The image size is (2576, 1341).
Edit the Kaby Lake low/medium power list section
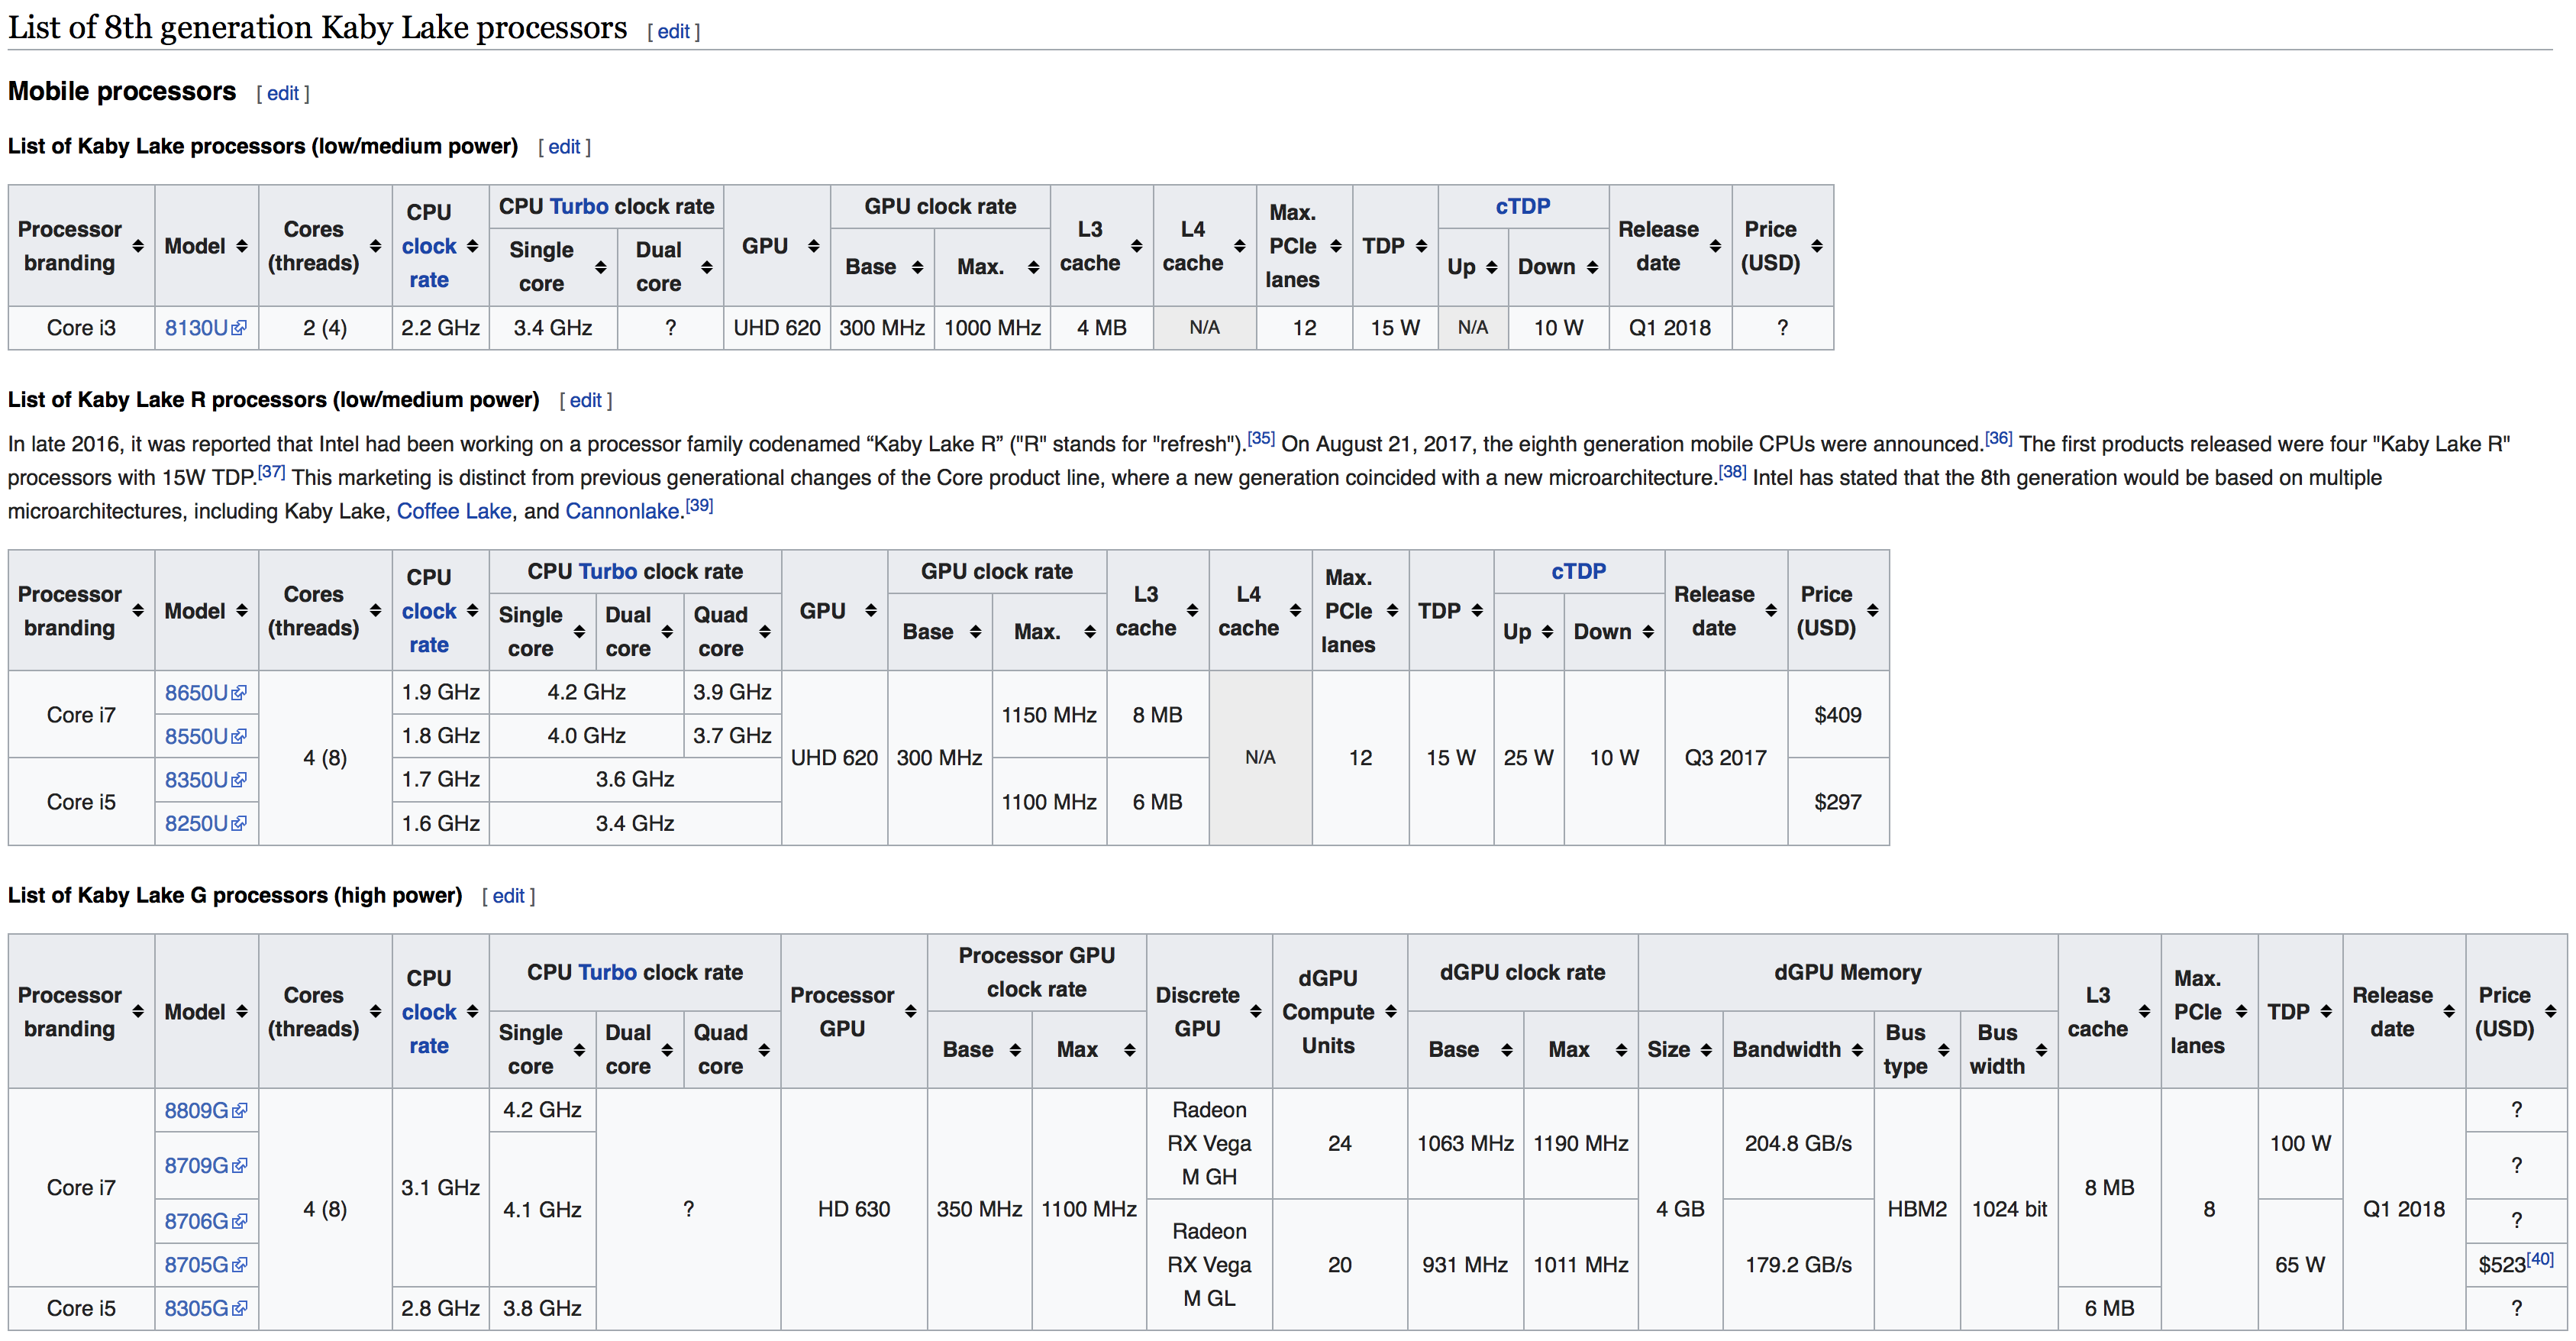pyautogui.click(x=564, y=147)
